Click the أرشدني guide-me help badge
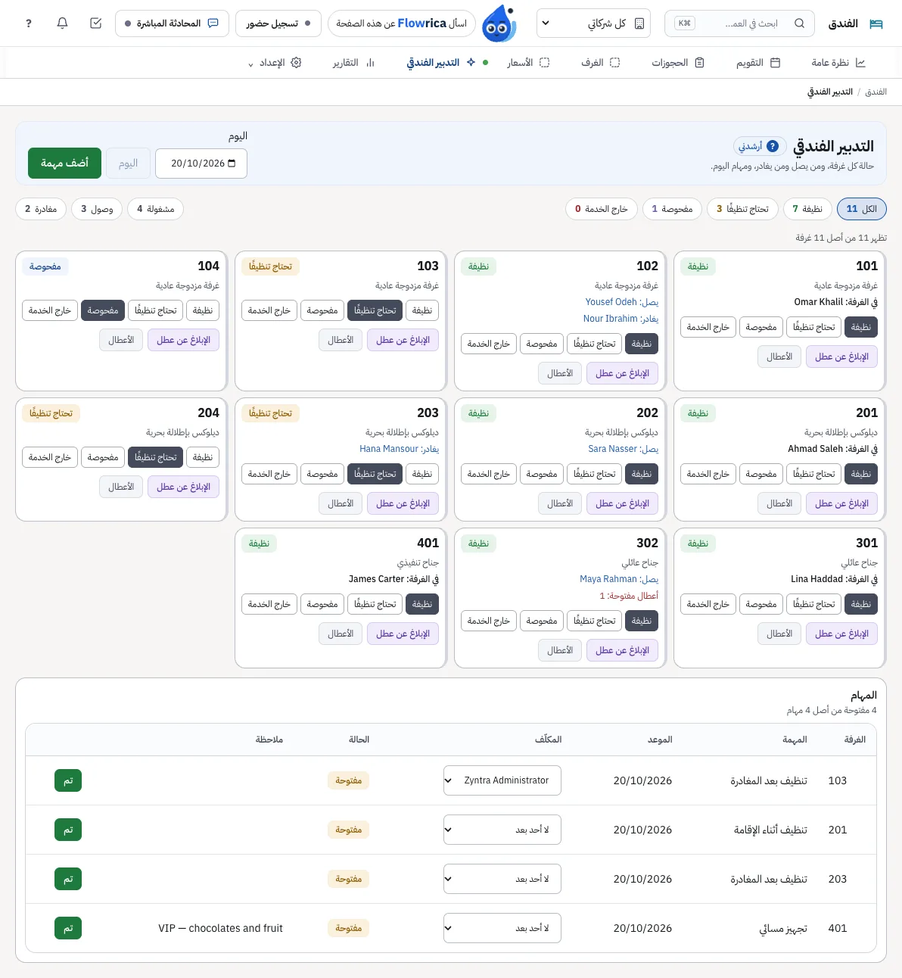902x978 pixels. (x=759, y=146)
